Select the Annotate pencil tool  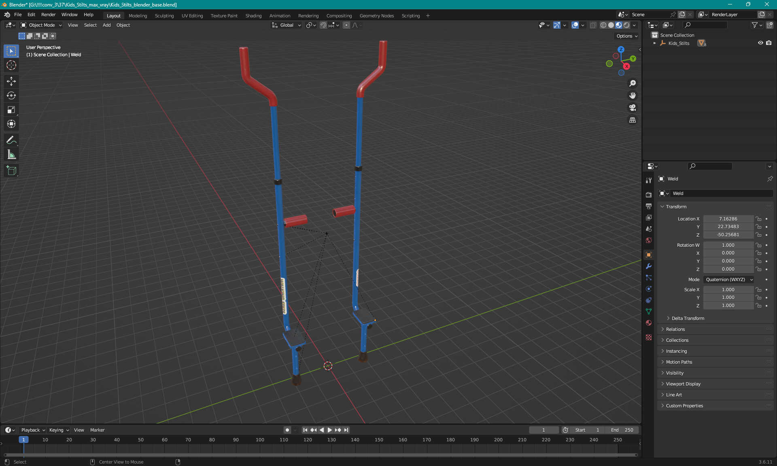coord(11,140)
